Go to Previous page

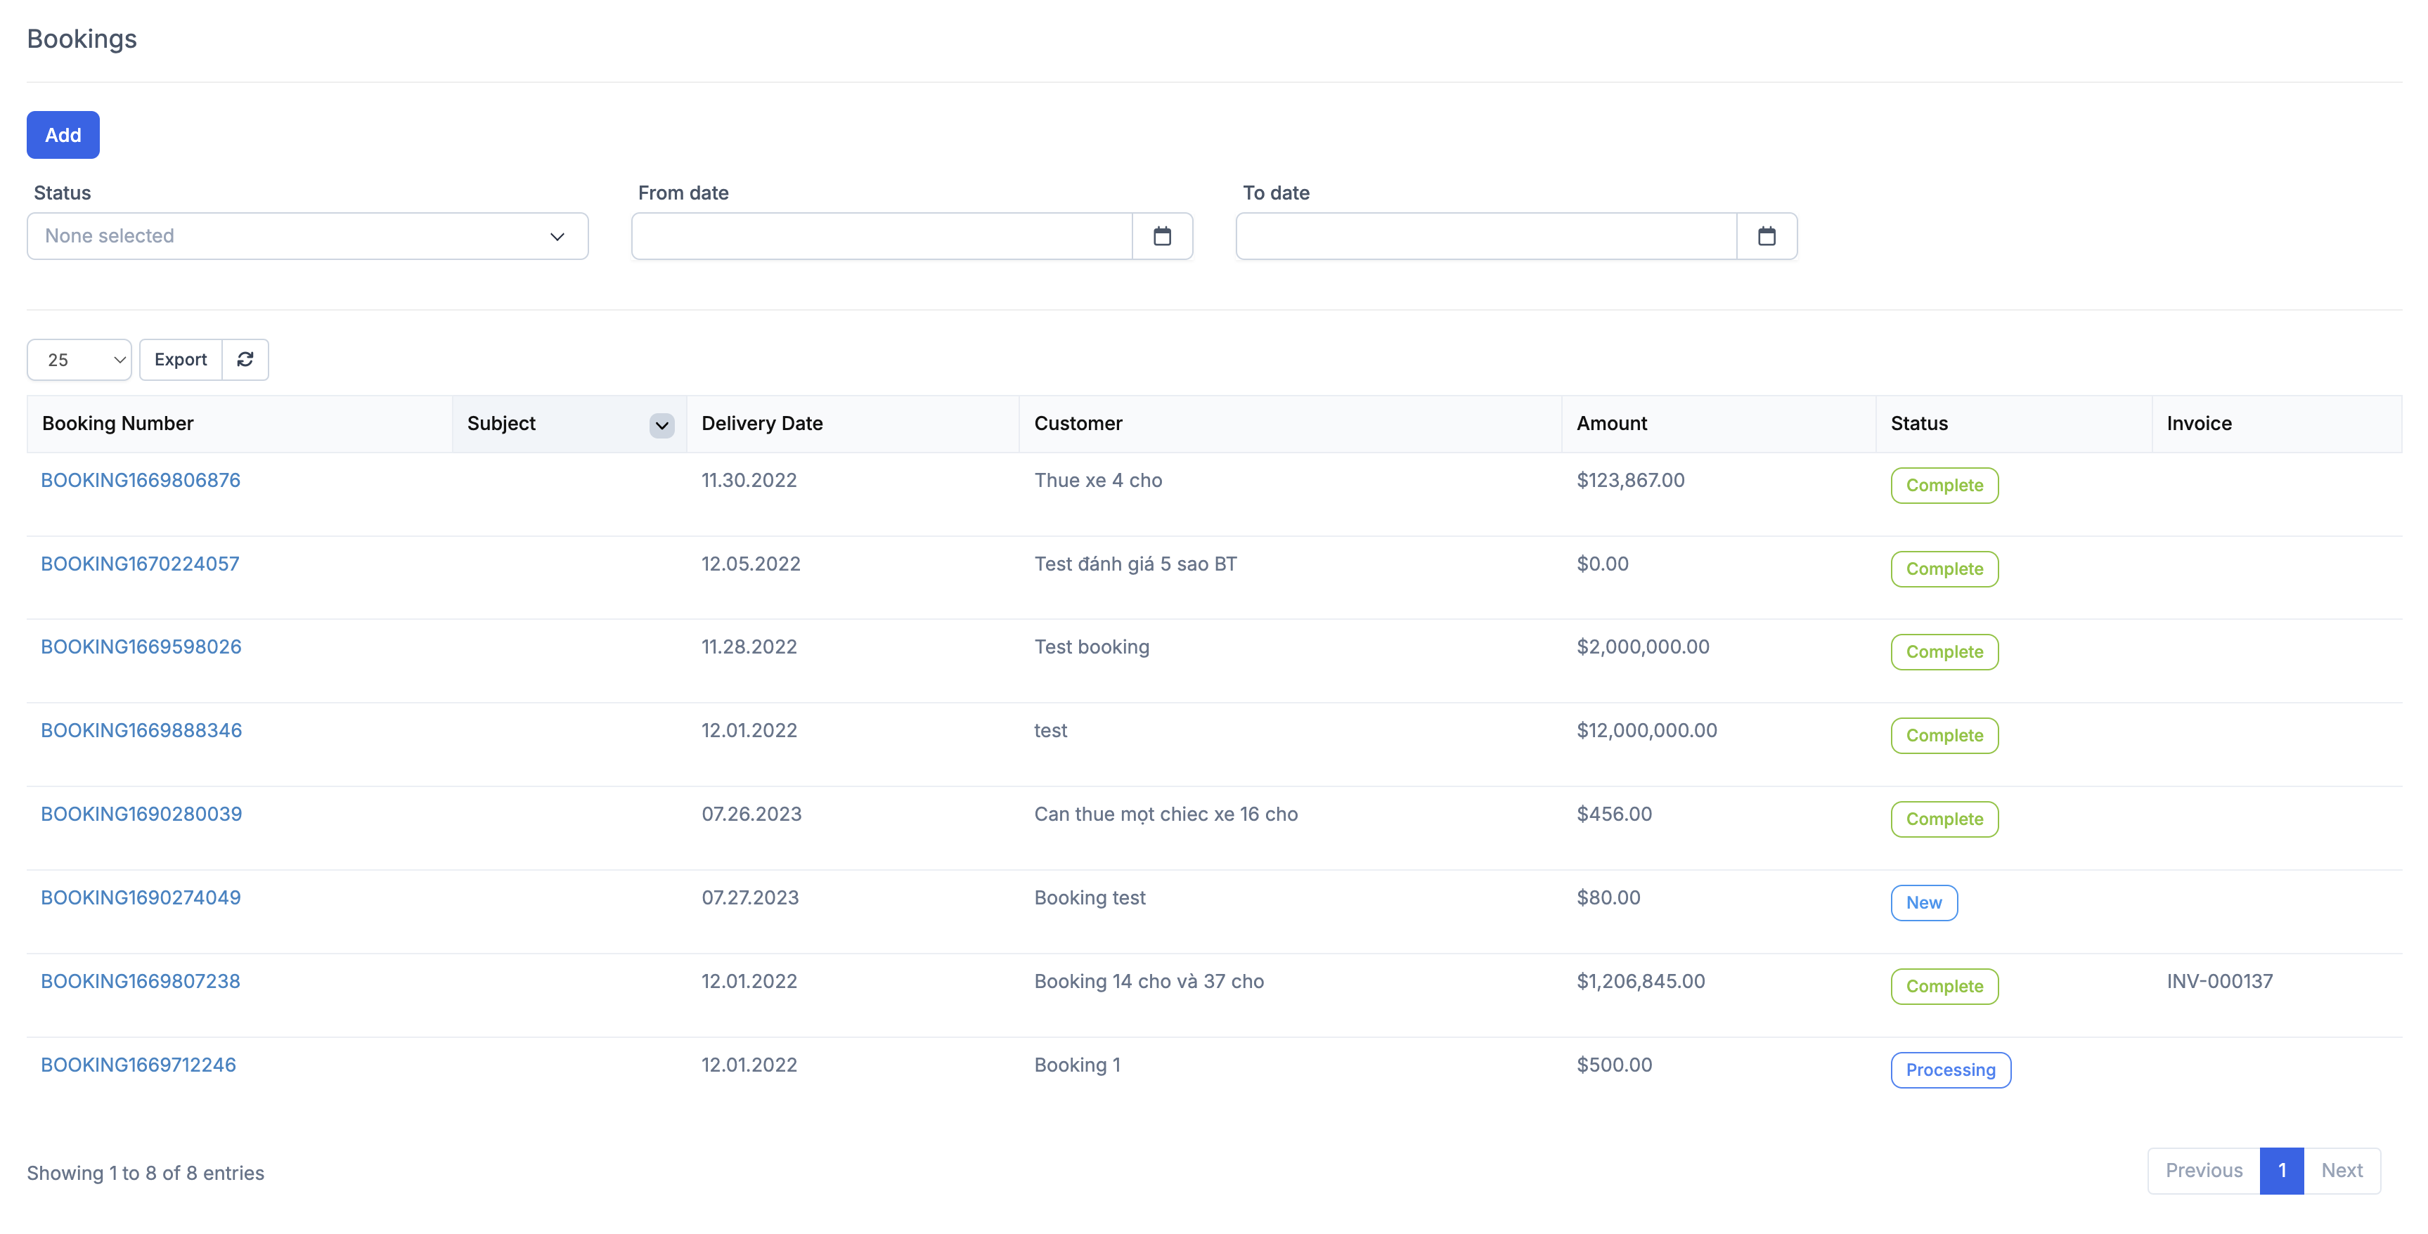[x=2203, y=1170]
